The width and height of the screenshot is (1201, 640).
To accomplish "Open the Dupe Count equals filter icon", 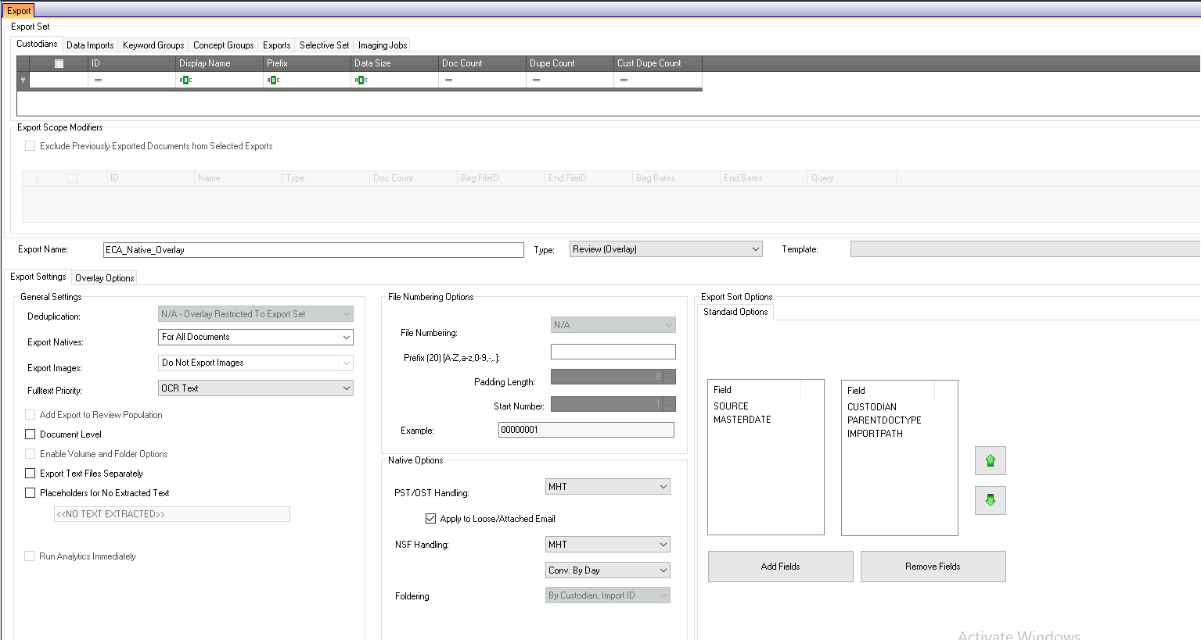I will pyautogui.click(x=536, y=80).
